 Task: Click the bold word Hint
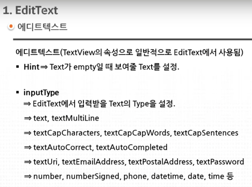click(32, 67)
